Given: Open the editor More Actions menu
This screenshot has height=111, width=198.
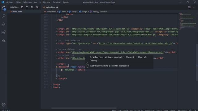Looking at the screenshot, I should pyautogui.click(x=194, y=7).
